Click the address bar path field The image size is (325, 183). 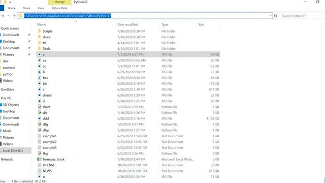coord(145,16)
